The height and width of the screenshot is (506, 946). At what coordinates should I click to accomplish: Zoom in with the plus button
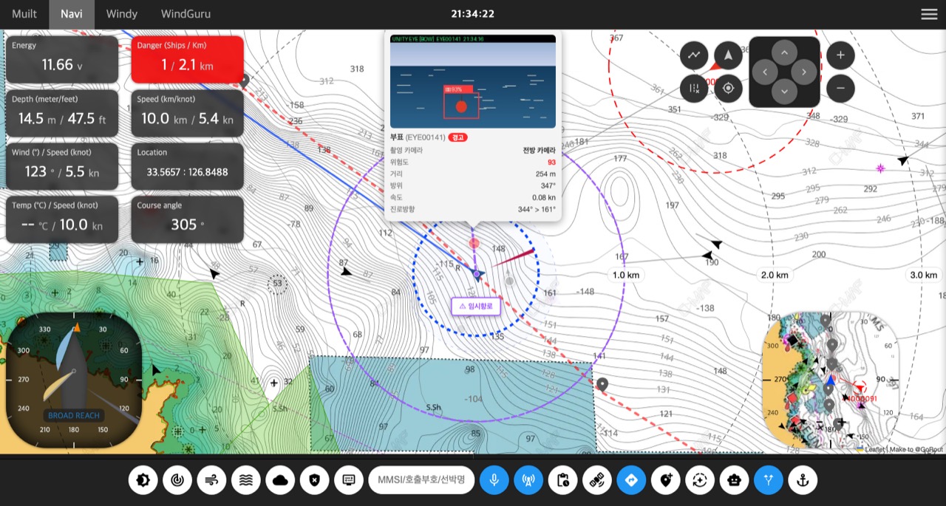click(x=840, y=55)
